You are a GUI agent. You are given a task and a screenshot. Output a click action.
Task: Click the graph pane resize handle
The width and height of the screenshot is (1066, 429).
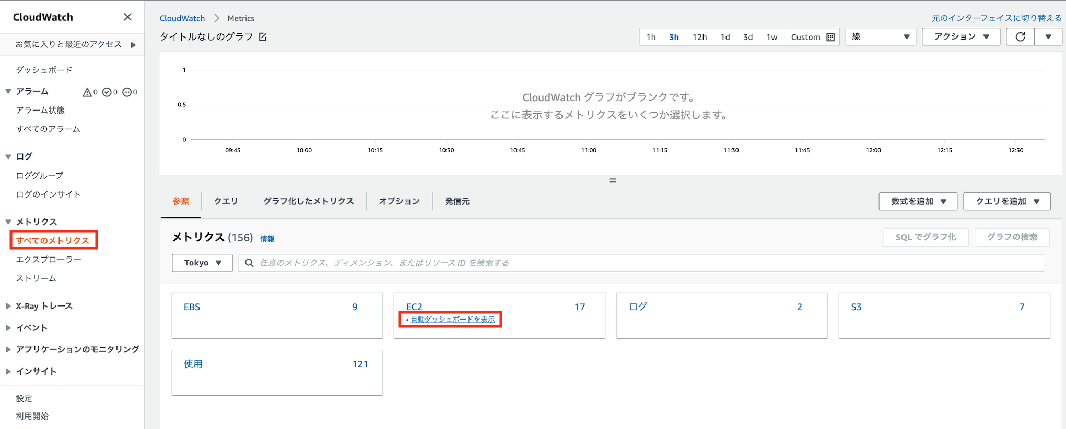(x=613, y=180)
